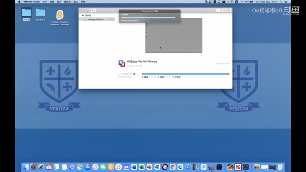Viewport: 306px width, 172px height.
Task: Open Launchpad from the dock
Action: click(x=41, y=167)
